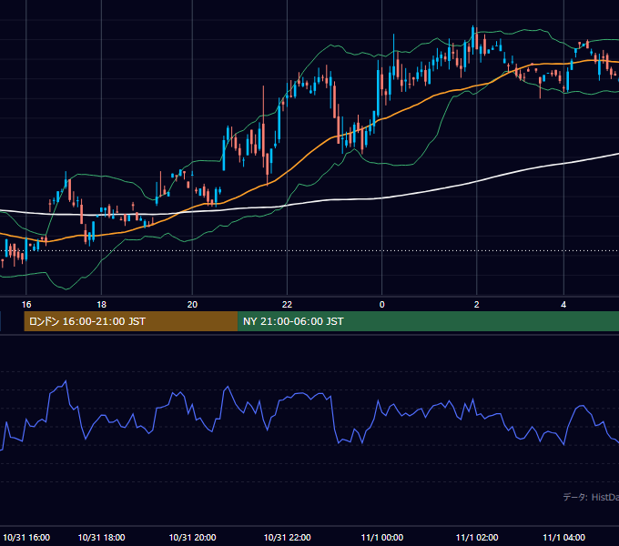This screenshot has width=619, height=546.
Task: Select the ロンドン 16:00-21:00 JST session bar
Action: point(131,321)
